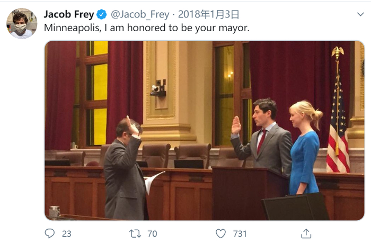
Task: Open the tweet date 2018年1月3日
Action: [x=208, y=14]
